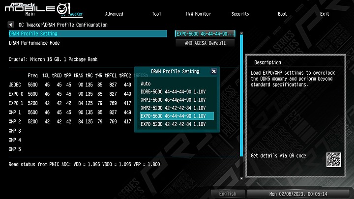The width and height of the screenshot is (354, 199).
Task: Choose XMP1-5600 profile option
Action: click(x=173, y=100)
